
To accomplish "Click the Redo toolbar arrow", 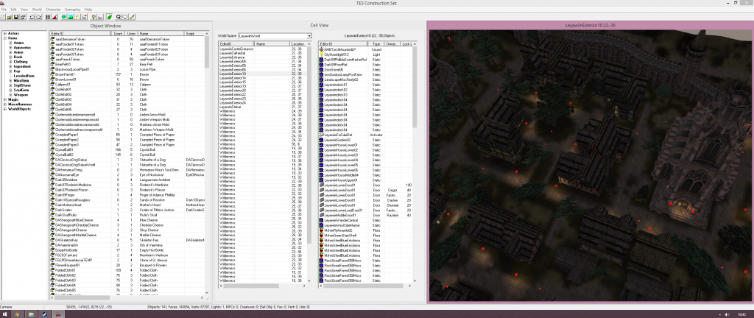I will coord(38,17).
